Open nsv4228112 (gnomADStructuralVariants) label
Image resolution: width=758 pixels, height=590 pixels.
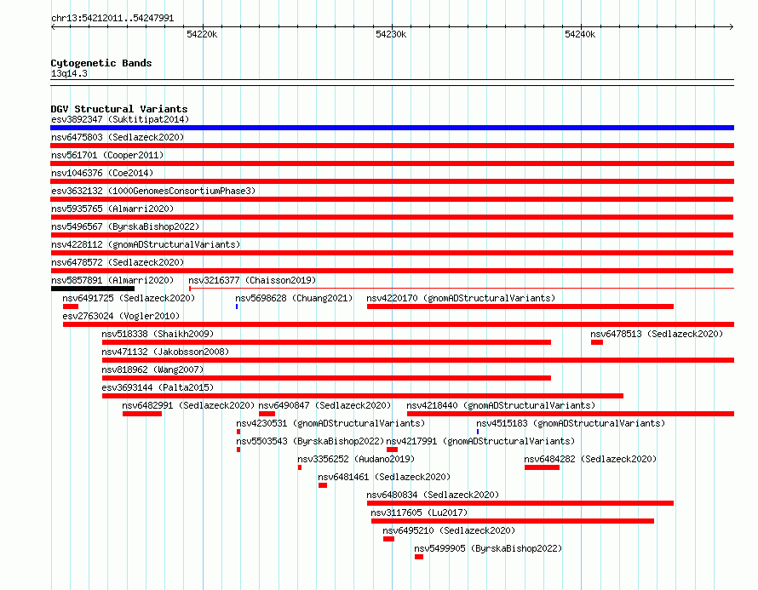click(x=146, y=244)
